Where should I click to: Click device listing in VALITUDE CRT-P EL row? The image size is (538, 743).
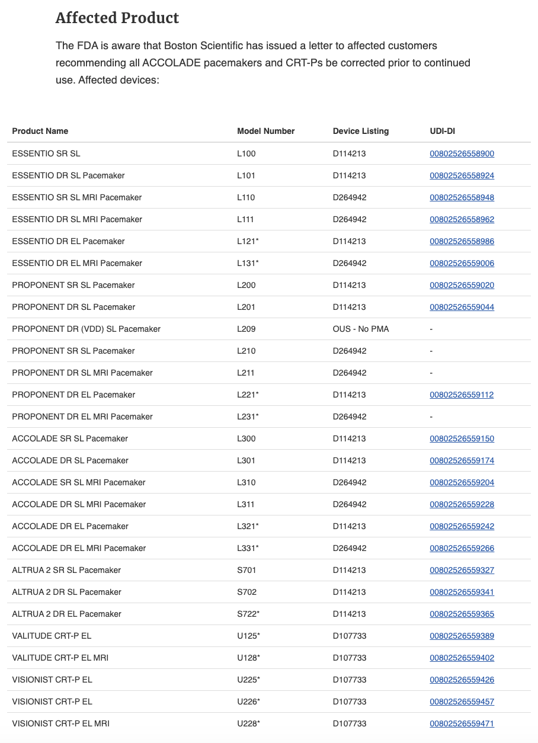[350, 636]
